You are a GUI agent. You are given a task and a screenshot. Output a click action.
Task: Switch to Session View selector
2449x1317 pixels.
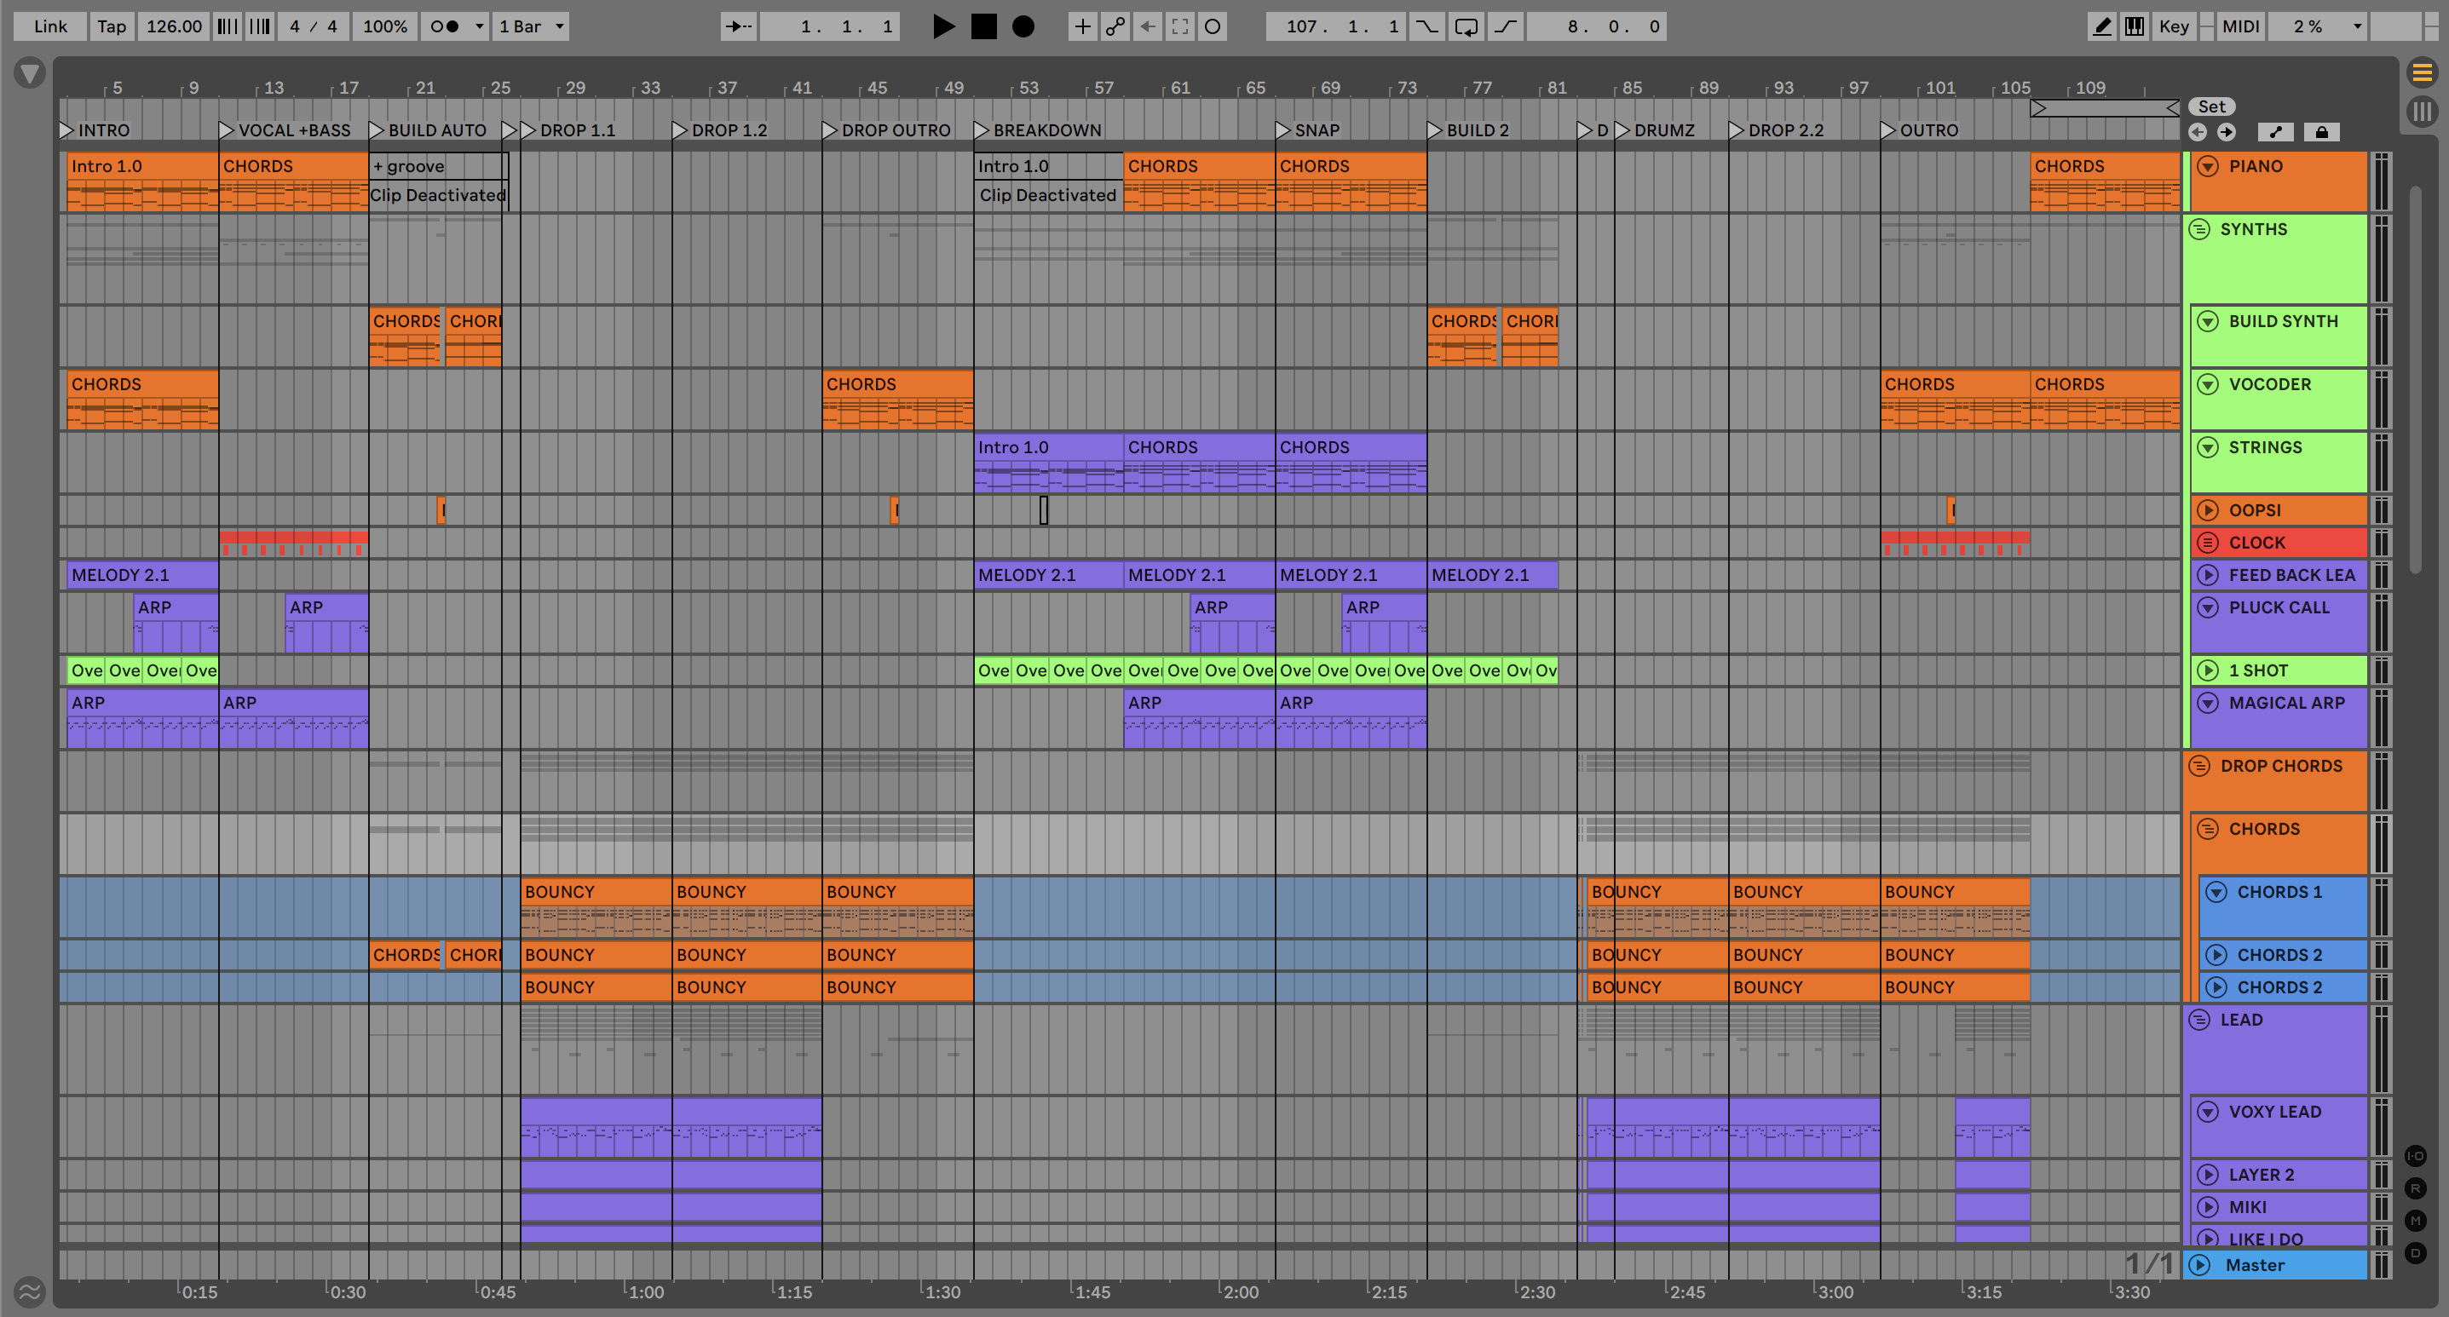point(2422,112)
